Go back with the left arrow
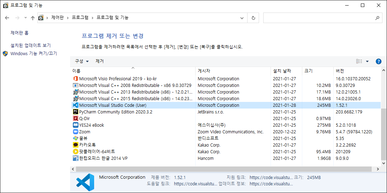This screenshot has width=387, height=193. pyautogui.click(x=7, y=18)
